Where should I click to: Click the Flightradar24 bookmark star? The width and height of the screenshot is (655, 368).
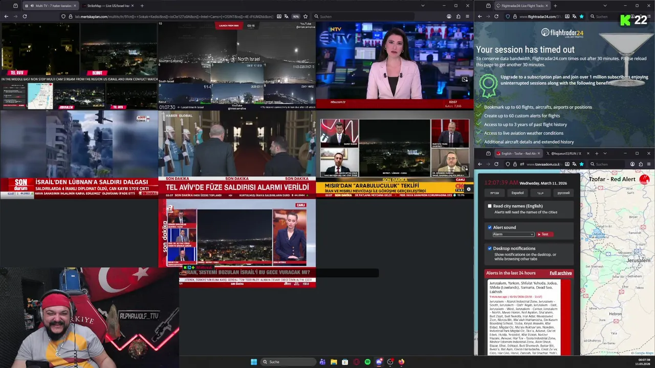tap(581, 16)
